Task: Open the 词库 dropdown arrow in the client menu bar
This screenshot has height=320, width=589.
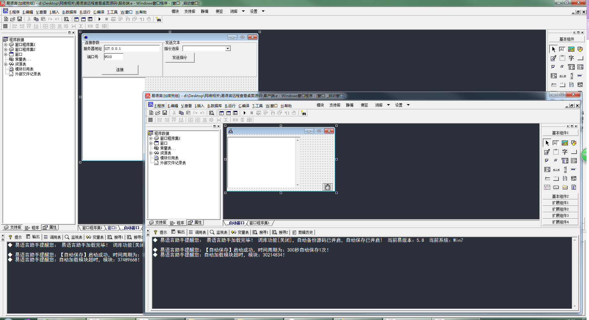Action: pos(388,105)
